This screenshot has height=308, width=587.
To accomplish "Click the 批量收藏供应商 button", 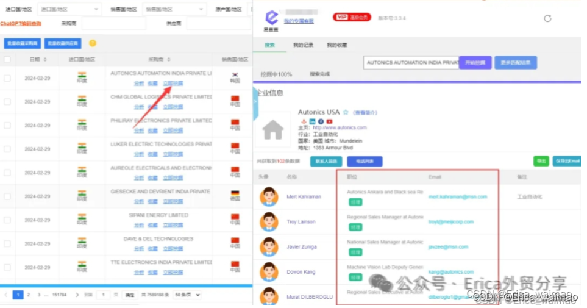I will (x=63, y=43).
